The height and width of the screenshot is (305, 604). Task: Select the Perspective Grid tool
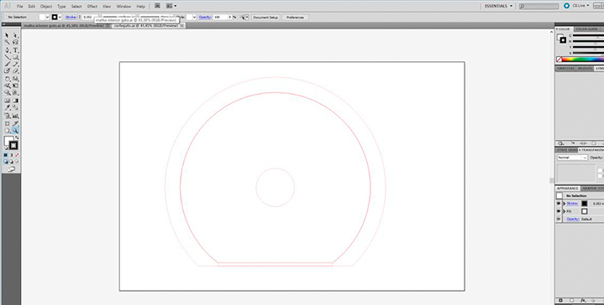[15, 92]
